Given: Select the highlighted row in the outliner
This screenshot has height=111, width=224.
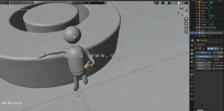Looking at the screenshot, I should click(206, 33).
